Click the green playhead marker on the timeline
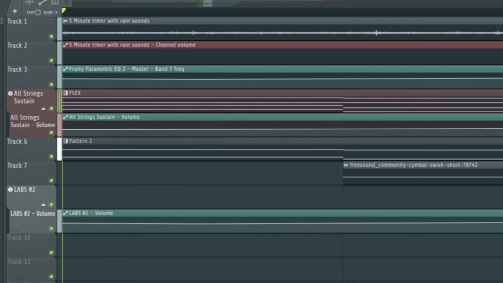Viewport: 503px width, 283px height. (x=64, y=11)
